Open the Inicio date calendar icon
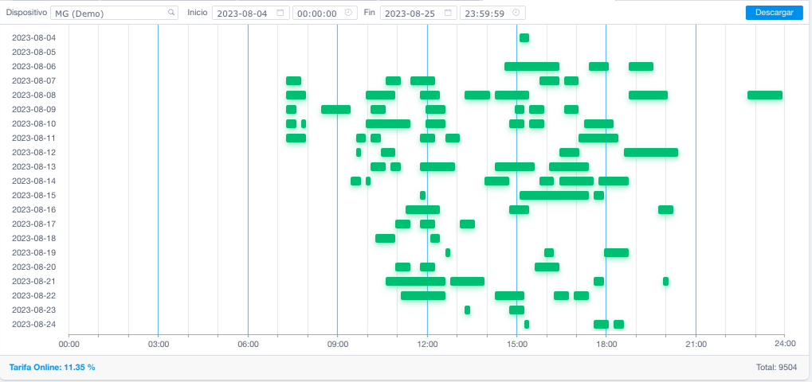 click(x=280, y=13)
